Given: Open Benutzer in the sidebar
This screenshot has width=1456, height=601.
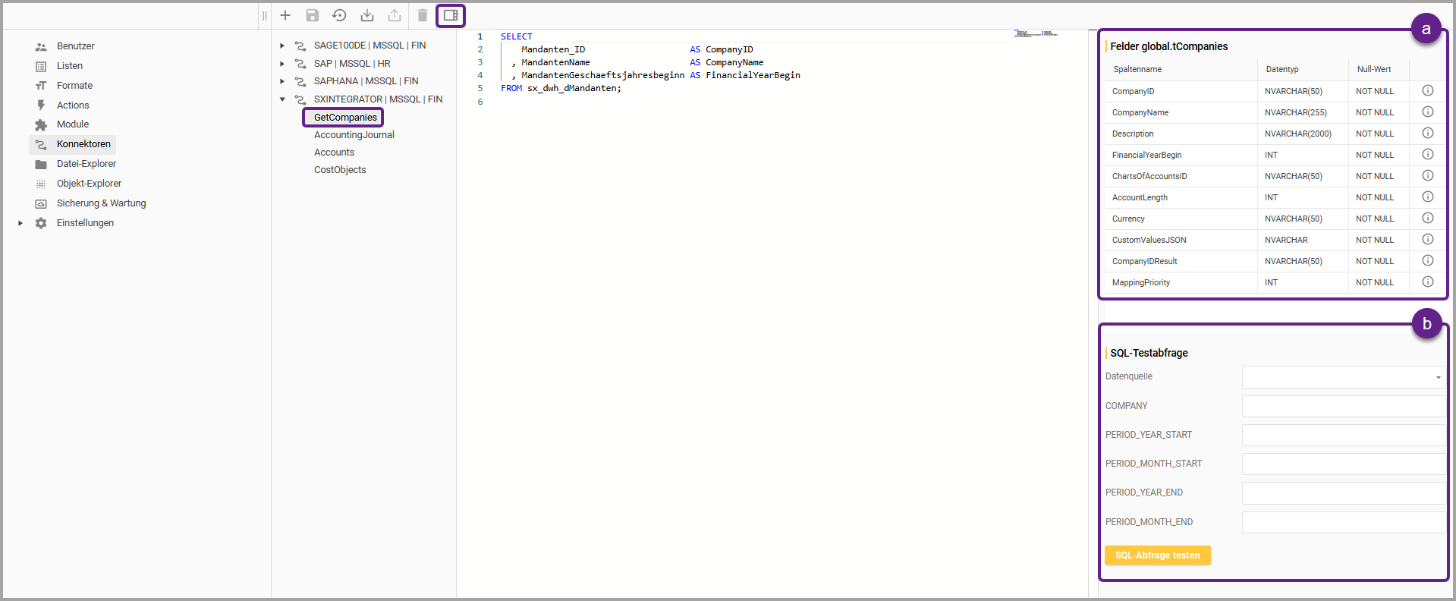Looking at the screenshot, I should point(75,46).
